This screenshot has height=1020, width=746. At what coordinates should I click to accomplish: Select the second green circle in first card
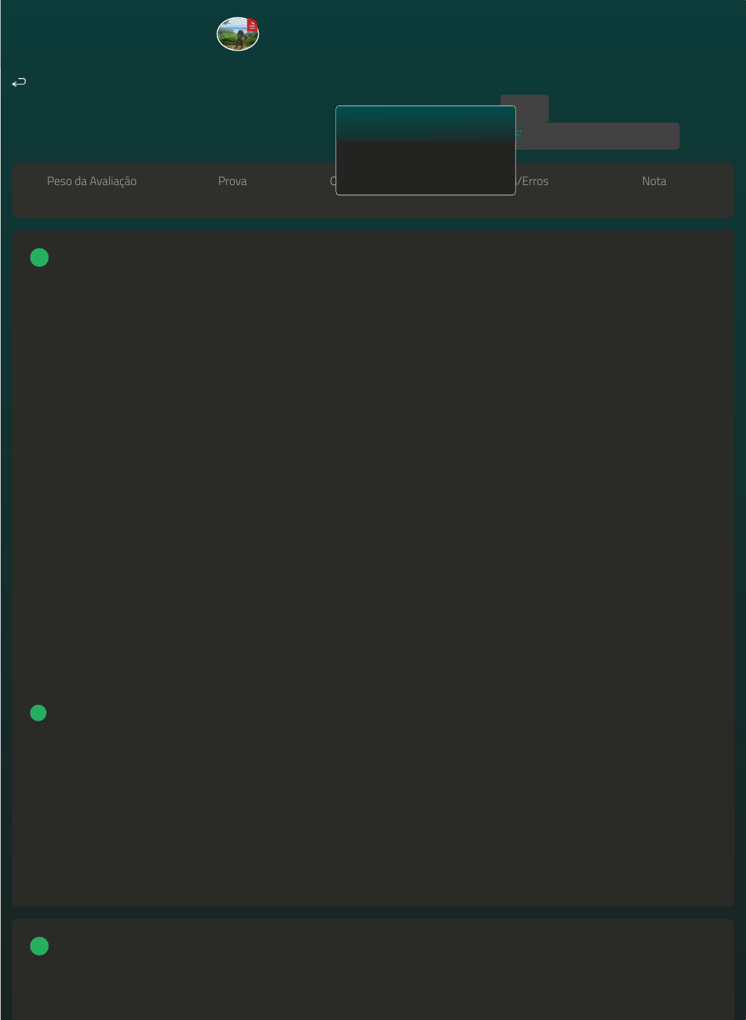(38, 713)
